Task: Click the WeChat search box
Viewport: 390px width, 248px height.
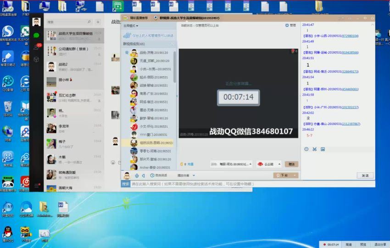Action: 69,22
